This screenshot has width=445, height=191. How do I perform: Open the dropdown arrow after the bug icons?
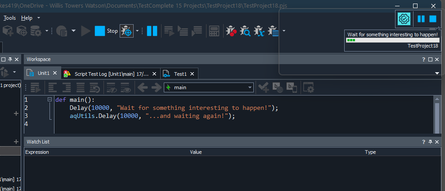tap(284, 31)
